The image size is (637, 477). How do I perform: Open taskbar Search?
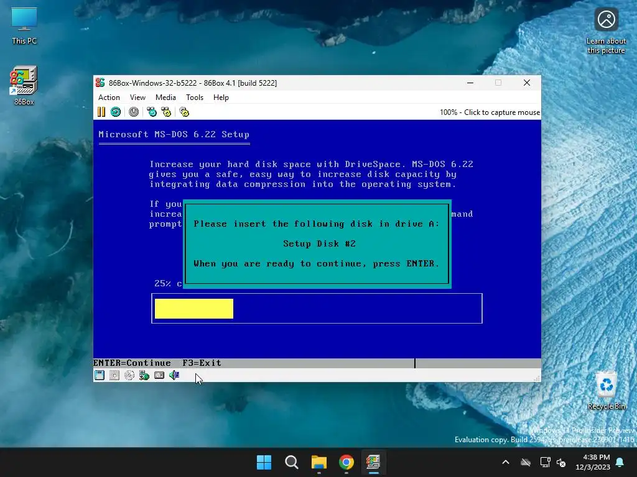(x=291, y=462)
